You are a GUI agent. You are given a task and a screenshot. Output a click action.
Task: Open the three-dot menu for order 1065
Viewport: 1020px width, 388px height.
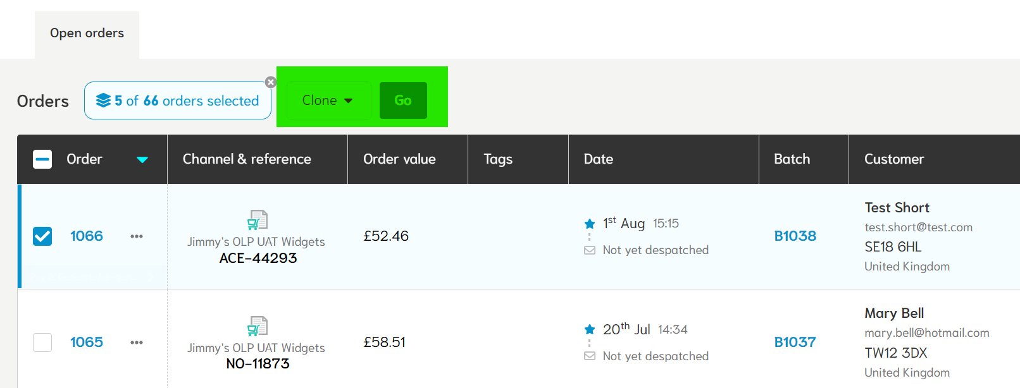click(x=137, y=343)
